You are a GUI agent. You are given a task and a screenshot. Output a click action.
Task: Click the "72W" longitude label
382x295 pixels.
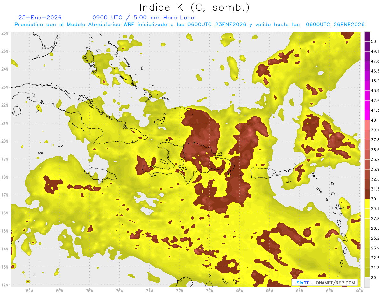180,291
